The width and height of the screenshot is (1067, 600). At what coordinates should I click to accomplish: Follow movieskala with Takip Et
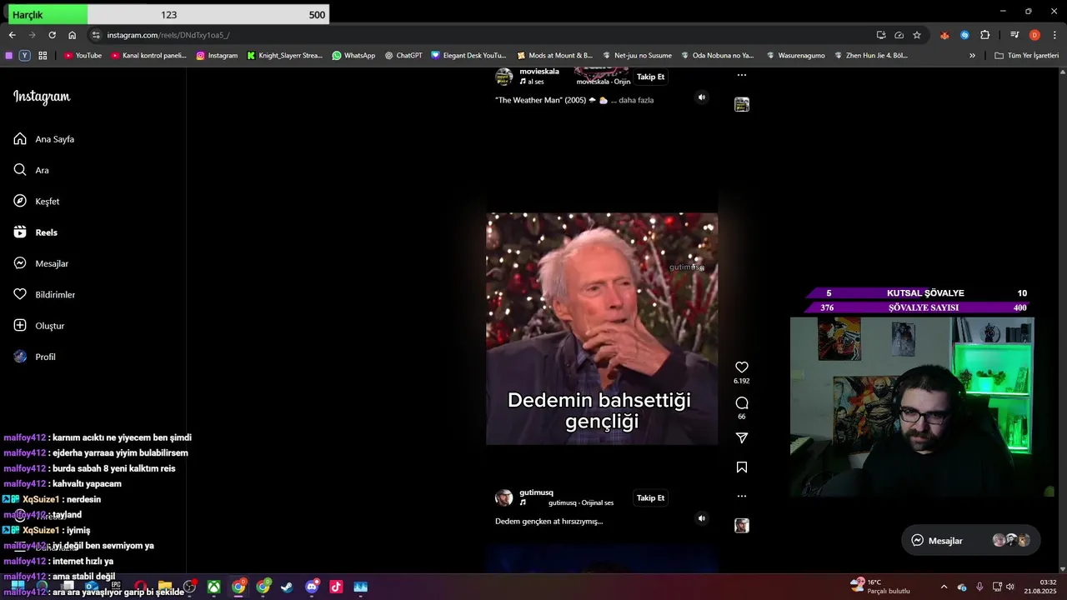[650, 77]
